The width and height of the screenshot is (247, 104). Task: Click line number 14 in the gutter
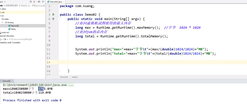49,62
